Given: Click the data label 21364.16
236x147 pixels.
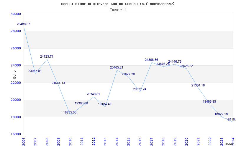Looking at the screenshot, I should pyautogui.click(x=198, y=85).
